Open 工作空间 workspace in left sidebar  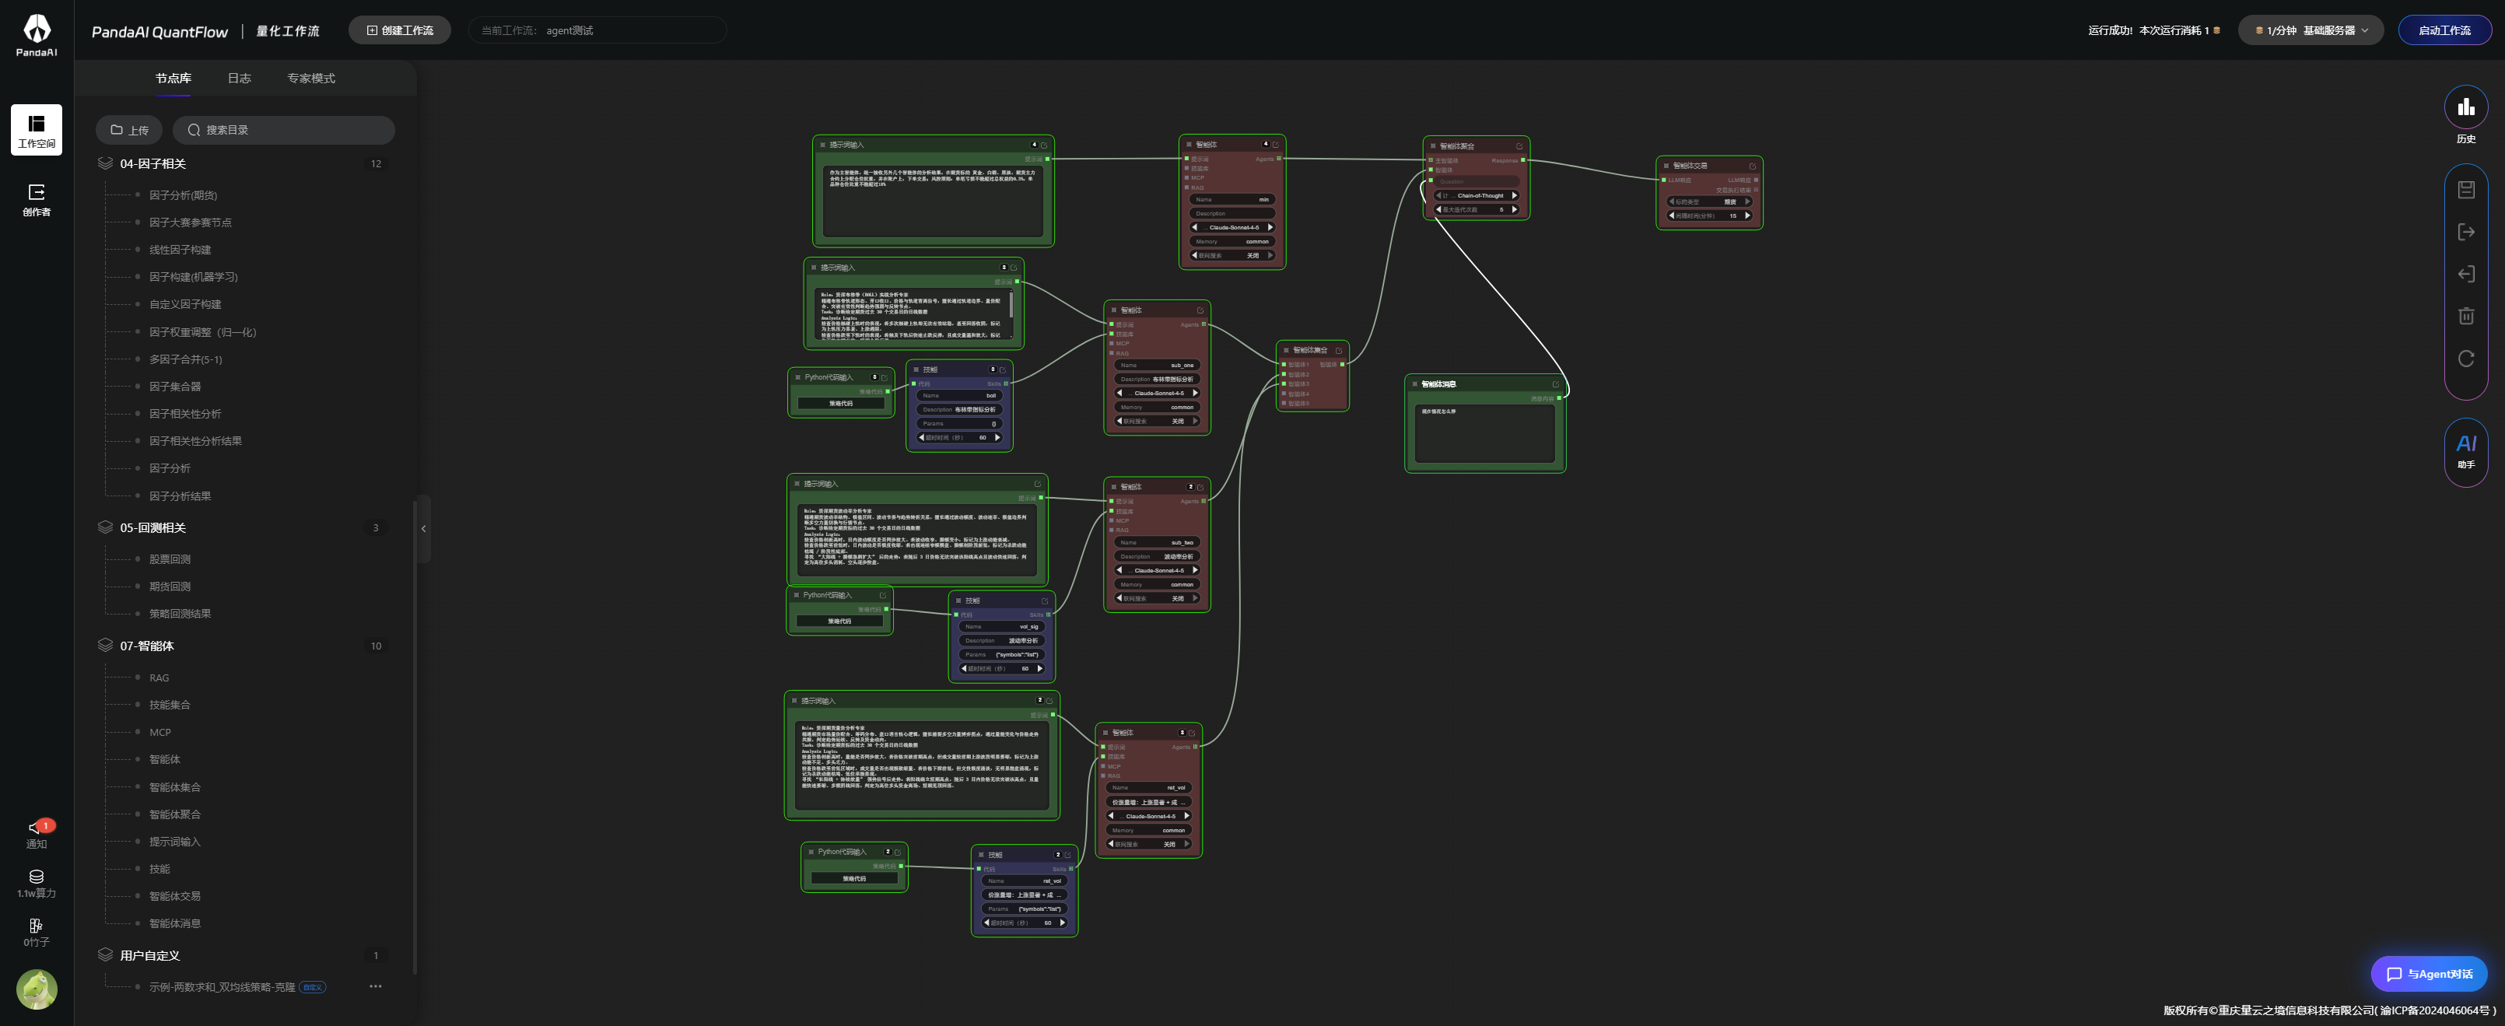pyautogui.click(x=36, y=129)
